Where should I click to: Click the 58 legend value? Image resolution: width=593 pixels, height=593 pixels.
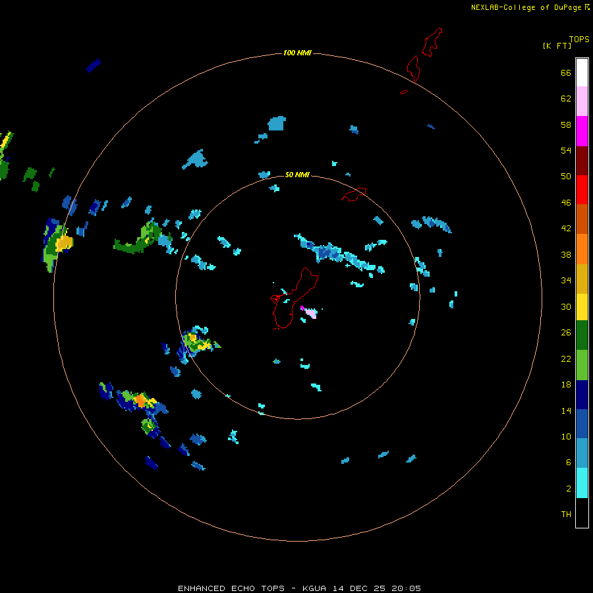pos(566,125)
